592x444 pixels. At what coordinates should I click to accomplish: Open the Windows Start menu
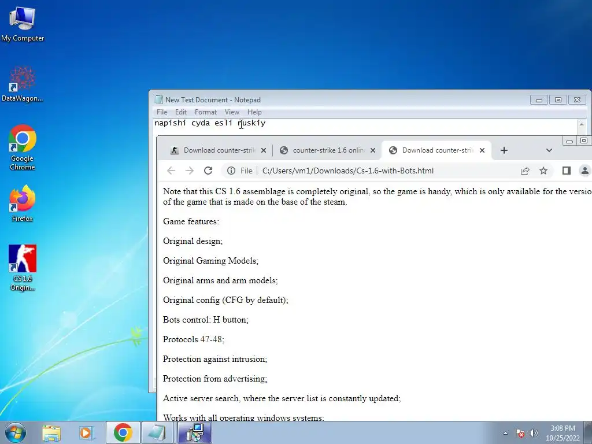click(x=16, y=432)
